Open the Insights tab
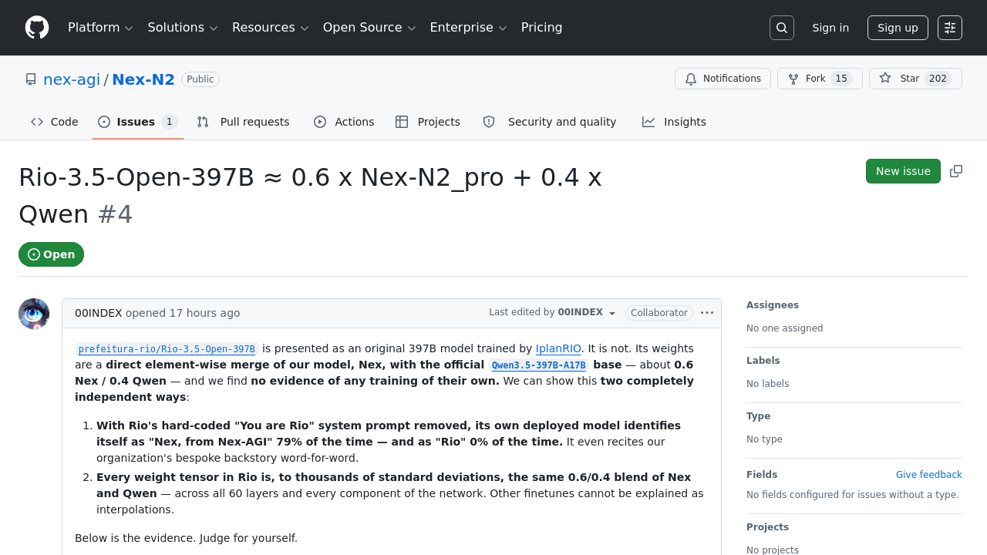The image size is (987, 555). [x=675, y=122]
